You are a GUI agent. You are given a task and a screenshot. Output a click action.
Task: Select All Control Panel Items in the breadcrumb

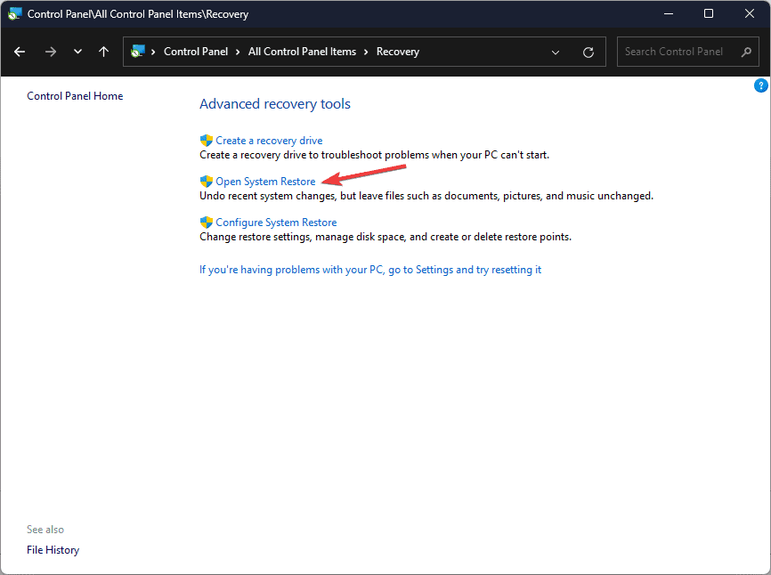(303, 52)
